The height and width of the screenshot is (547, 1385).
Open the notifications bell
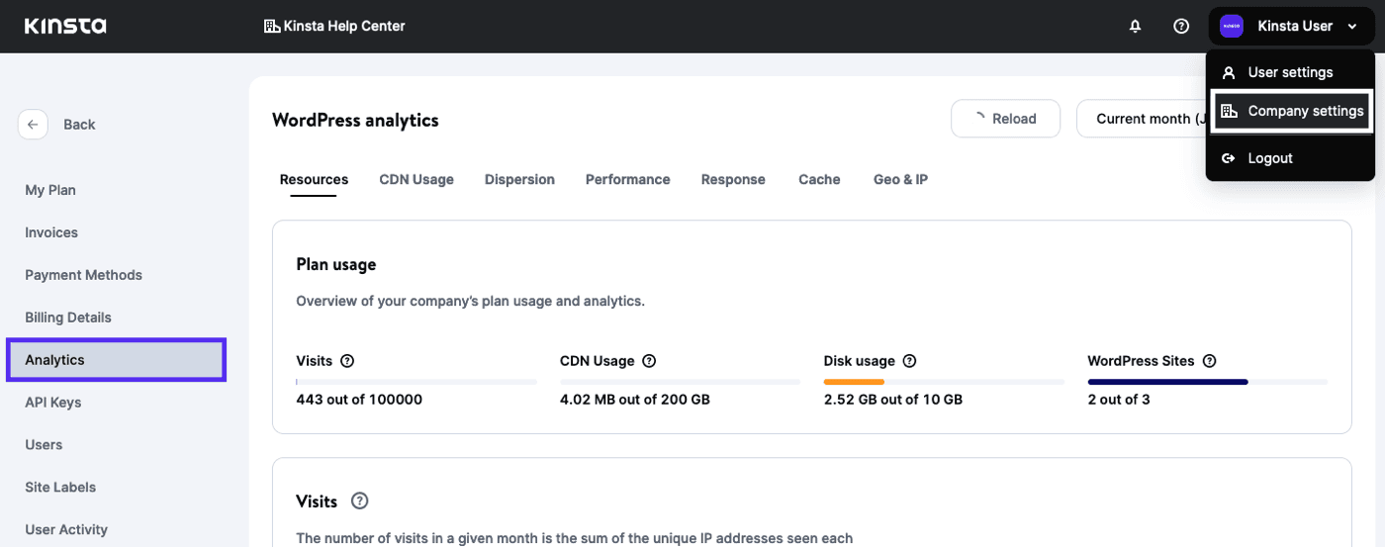1135,27
